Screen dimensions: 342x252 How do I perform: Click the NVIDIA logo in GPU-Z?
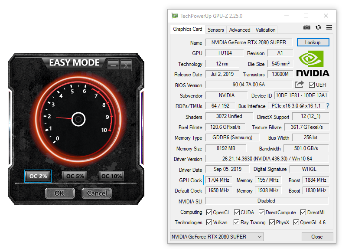313,63
